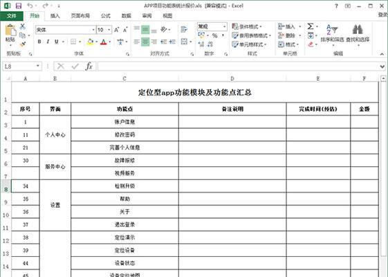
Task: Click the Fill down icon
Action: [x=311, y=35]
